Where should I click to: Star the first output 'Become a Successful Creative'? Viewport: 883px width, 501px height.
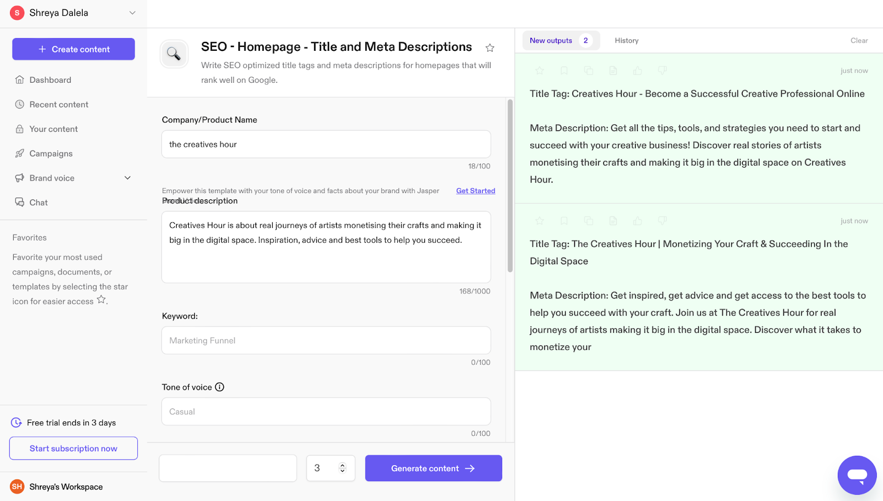pos(540,71)
